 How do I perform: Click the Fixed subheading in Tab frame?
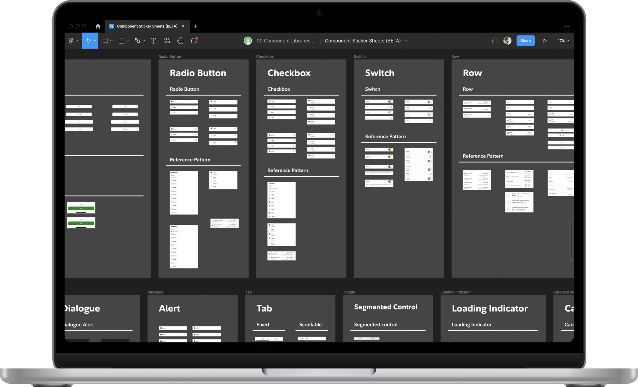pyautogui.click(x=263, y=325)
